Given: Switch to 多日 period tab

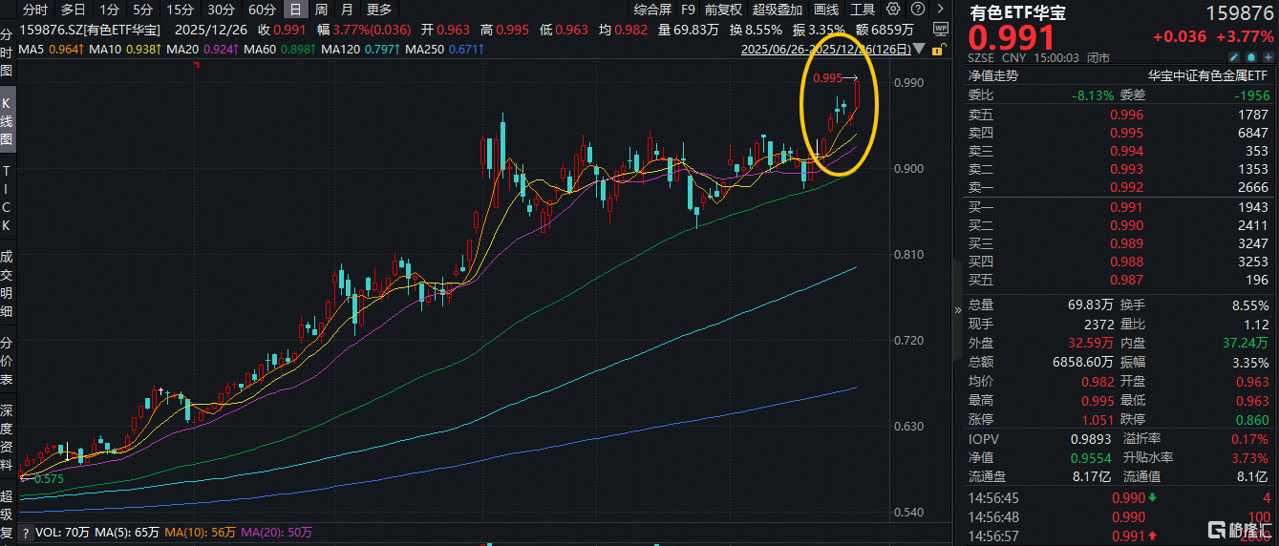Looking at the screenshot, I should coord(73,10).
